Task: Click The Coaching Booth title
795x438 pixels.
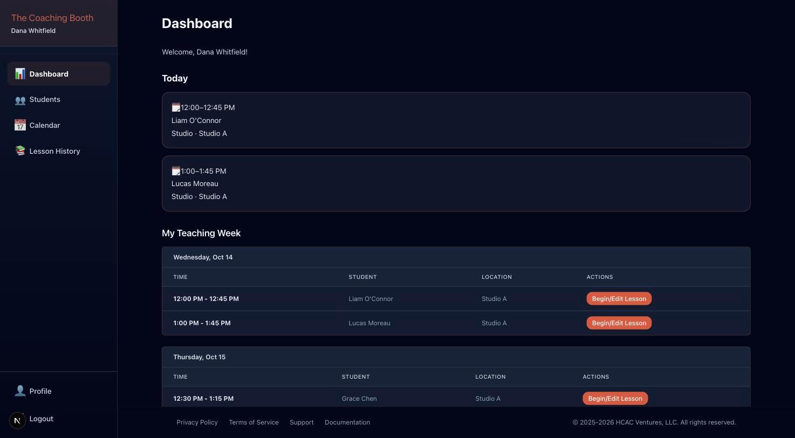Action: point(52,18)
